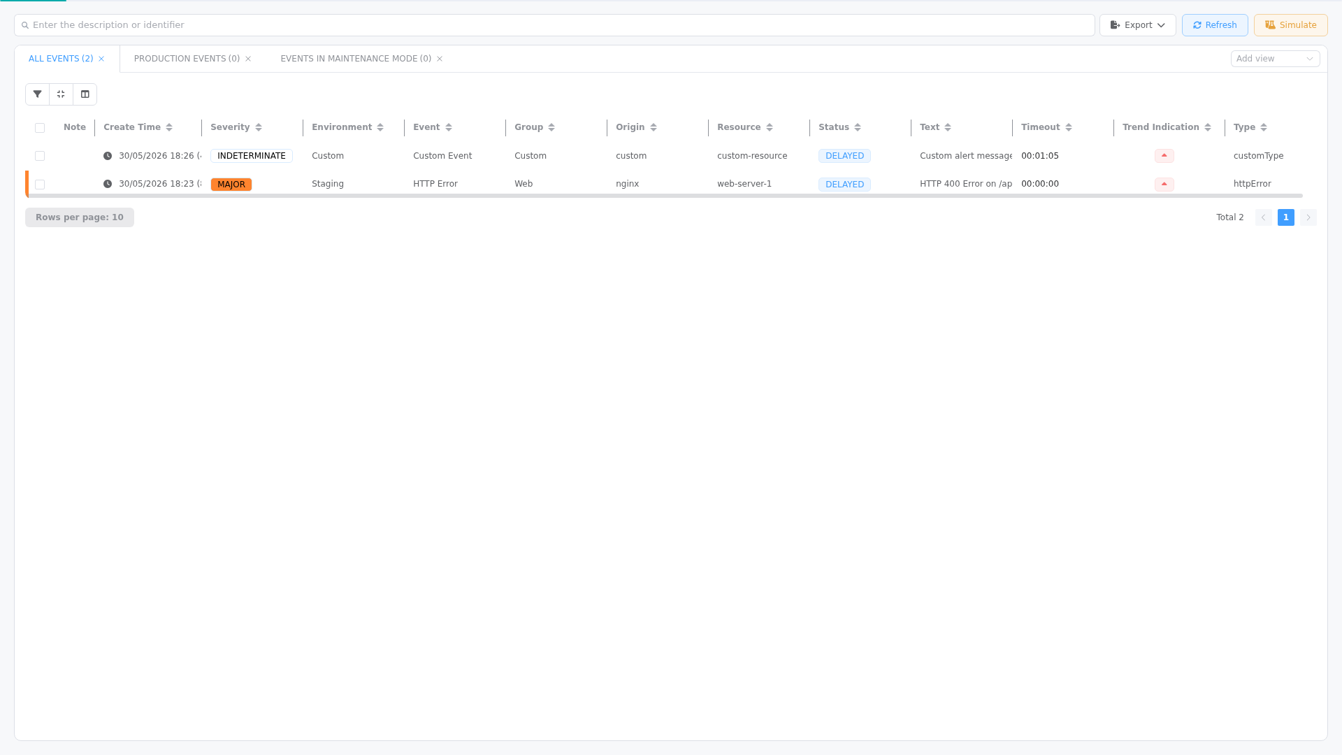Close the Production Events tab
This screenshot has width=1342, height=755.
(248, 59)
